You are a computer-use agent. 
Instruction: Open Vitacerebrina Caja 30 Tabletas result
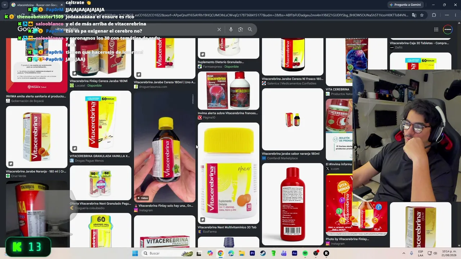pyautogui.click(x=419, y=43)
